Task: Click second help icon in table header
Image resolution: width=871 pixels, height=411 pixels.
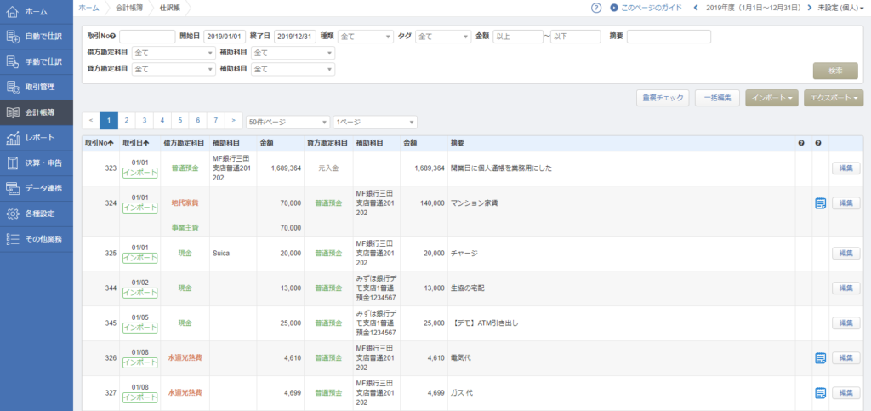Action: [x=818, y=143]
